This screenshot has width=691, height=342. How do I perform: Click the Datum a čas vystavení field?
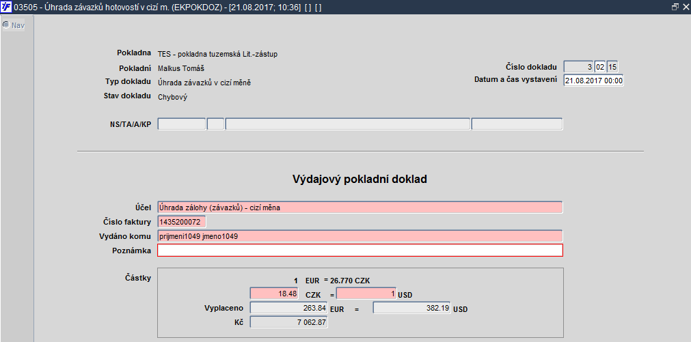(x=594, y=81)
